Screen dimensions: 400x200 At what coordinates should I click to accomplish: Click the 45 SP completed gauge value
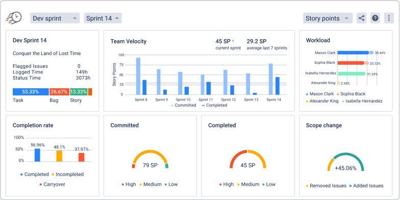pos(248,165)
